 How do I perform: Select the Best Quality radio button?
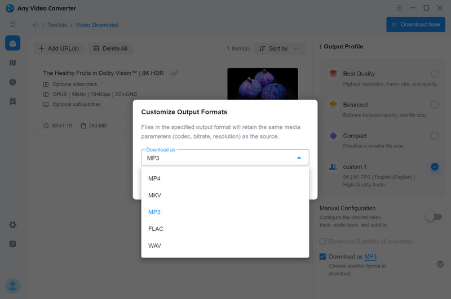tap(435, 74)
